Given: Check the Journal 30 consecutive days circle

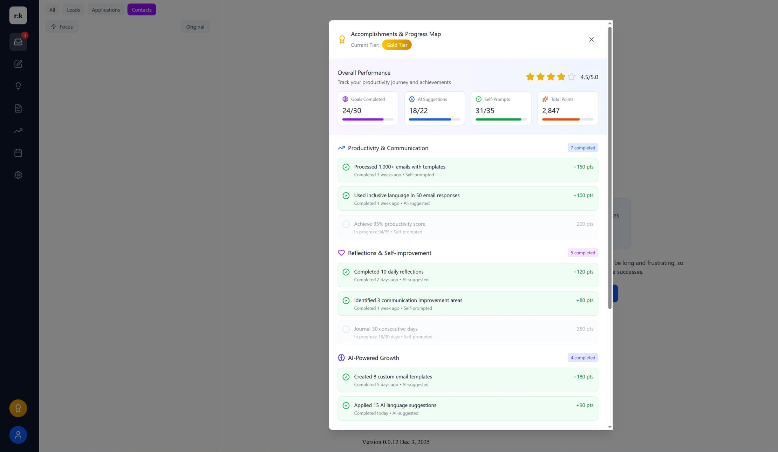Looking at the screenshot, I should (346, 329).
